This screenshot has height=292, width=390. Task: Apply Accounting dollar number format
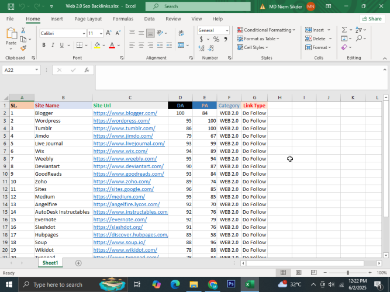click(201, 39)
